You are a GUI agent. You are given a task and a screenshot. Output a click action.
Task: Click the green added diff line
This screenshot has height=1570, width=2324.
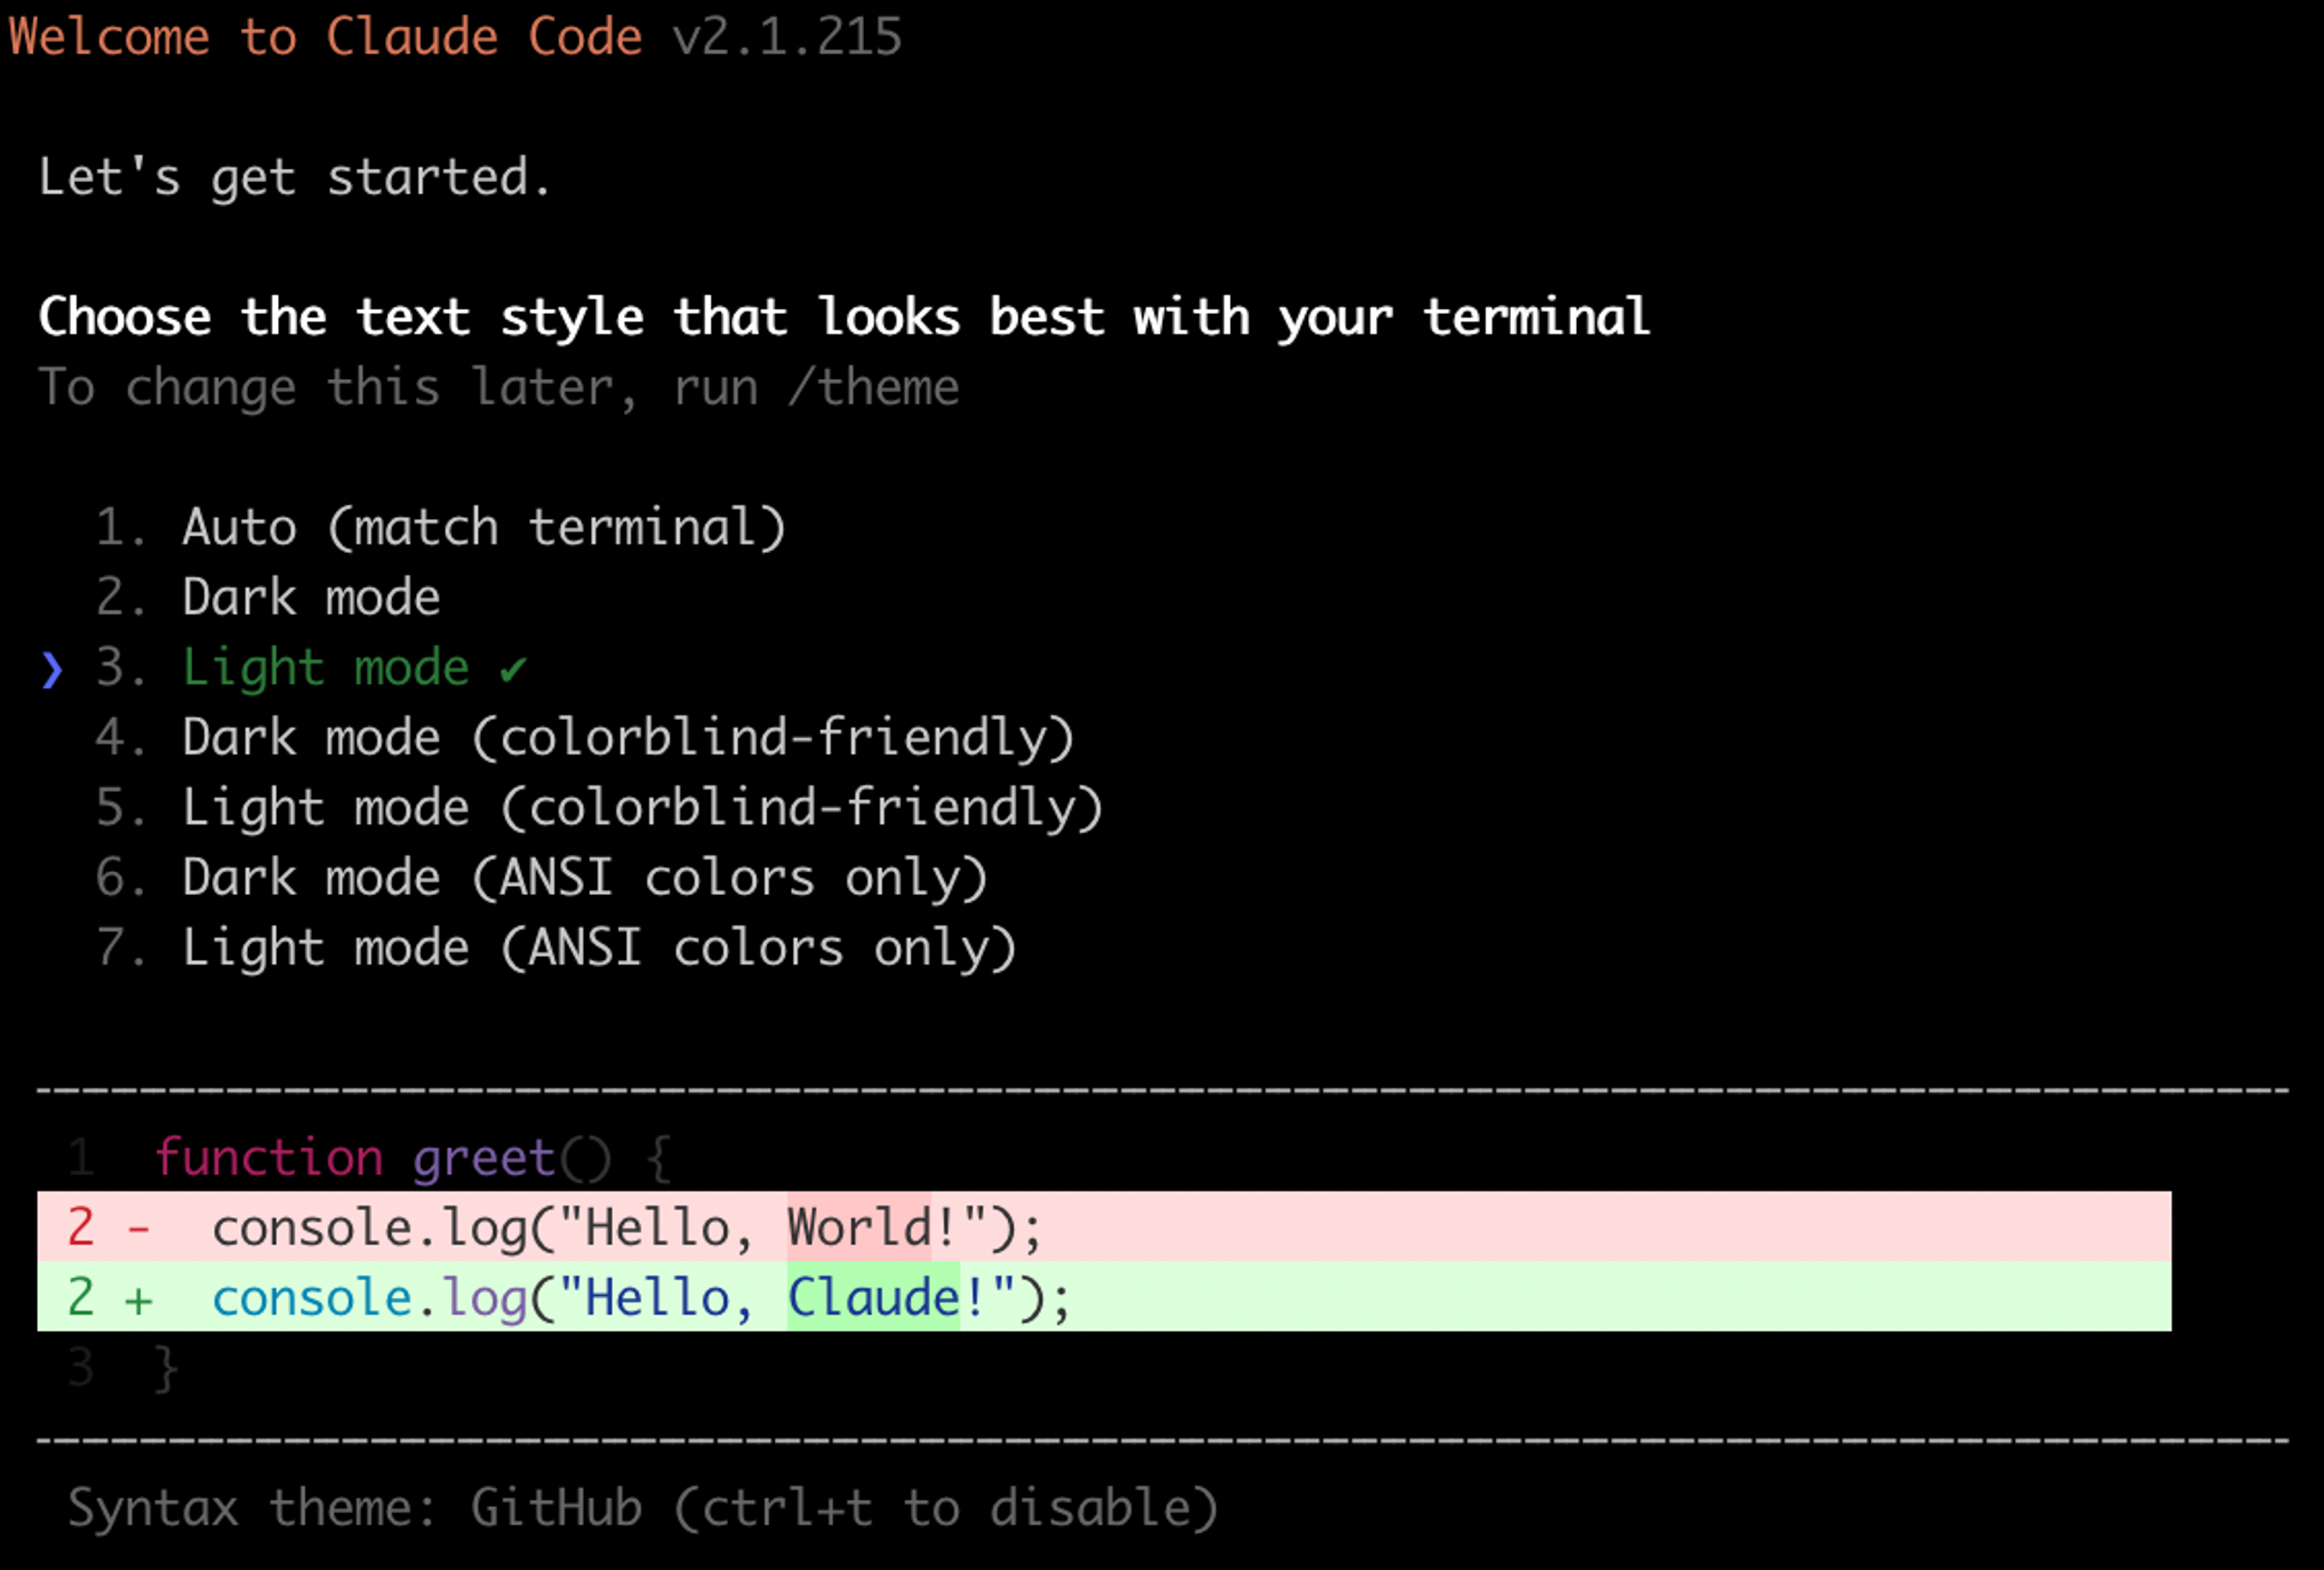(1104, 1296)
